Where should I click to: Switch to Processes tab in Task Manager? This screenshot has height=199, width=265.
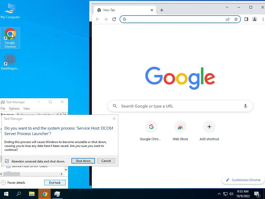pyautogui.click(x=8, y=114)
